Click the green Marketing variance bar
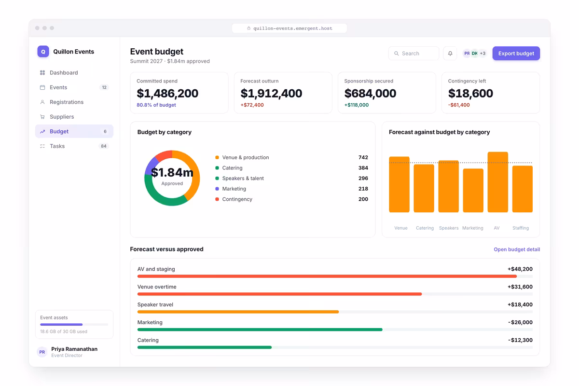Image resolution: width=579 pixels, height=386 pixels. coord(260,330)
